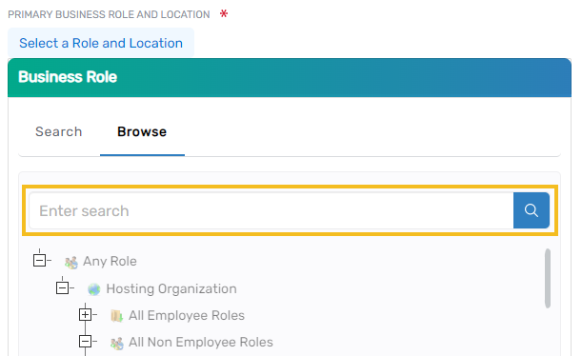Viewport: 582px width, 356px height.
Task: Choose All Employee Roles row
Action: [x=187, y=315]
